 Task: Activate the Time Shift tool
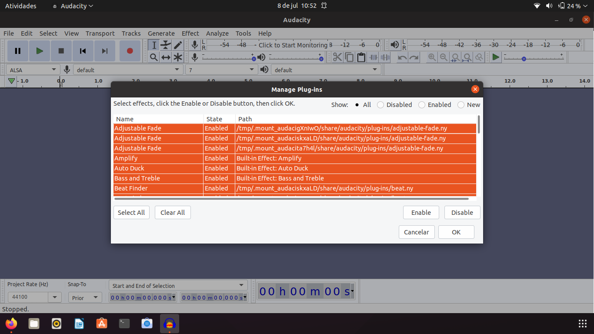click(x=166, y=57)
